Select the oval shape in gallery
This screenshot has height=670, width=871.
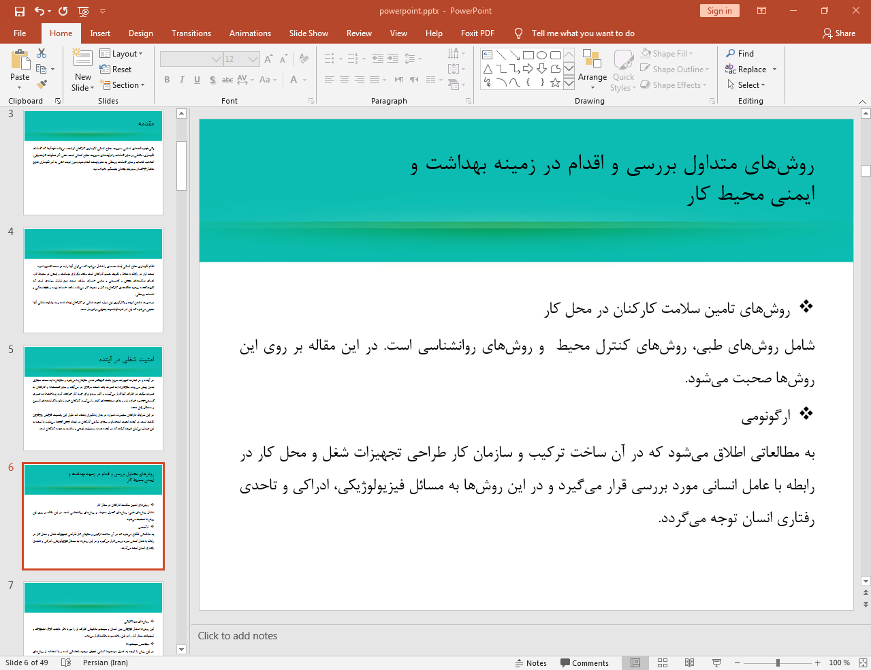(542, 55)
